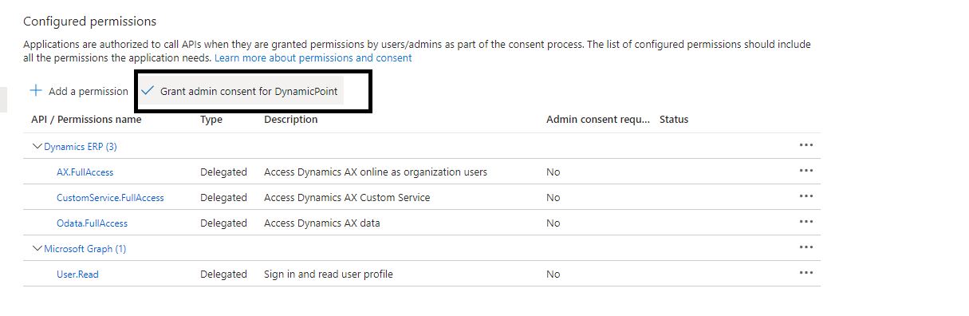Open the ellipsis menu for CustomService.FullAccess row
Image resolution: width=969 pixels, height=316 pixels.
click(806, 196)
